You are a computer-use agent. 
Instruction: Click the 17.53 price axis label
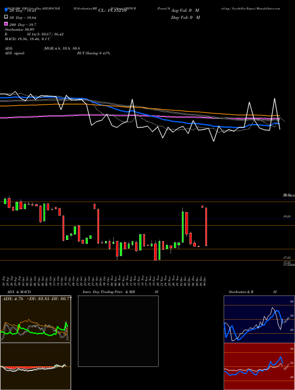pos(287,258)
